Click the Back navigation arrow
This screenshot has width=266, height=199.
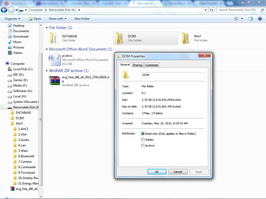click(x=4, y=10)
